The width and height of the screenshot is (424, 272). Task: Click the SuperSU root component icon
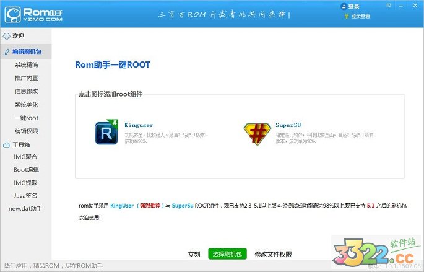[257, 134]
